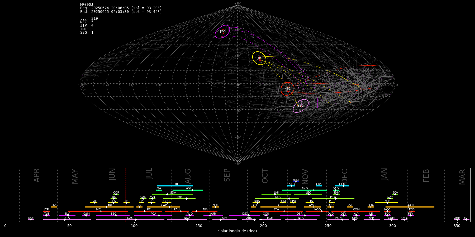Click the EVI shower marker
Image resolution: width=475 pixels, height=237 pixels.
click(466, 220)
